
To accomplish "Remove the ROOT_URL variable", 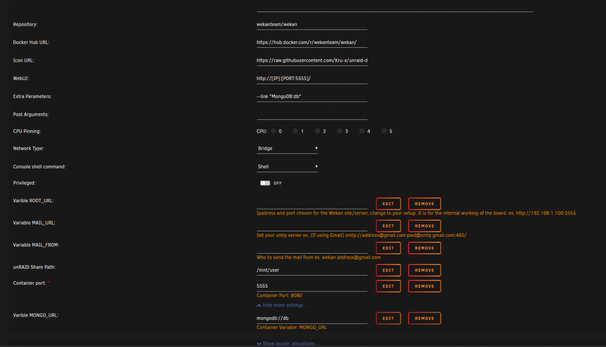I will pyautogui.click(x=424, y=203).
